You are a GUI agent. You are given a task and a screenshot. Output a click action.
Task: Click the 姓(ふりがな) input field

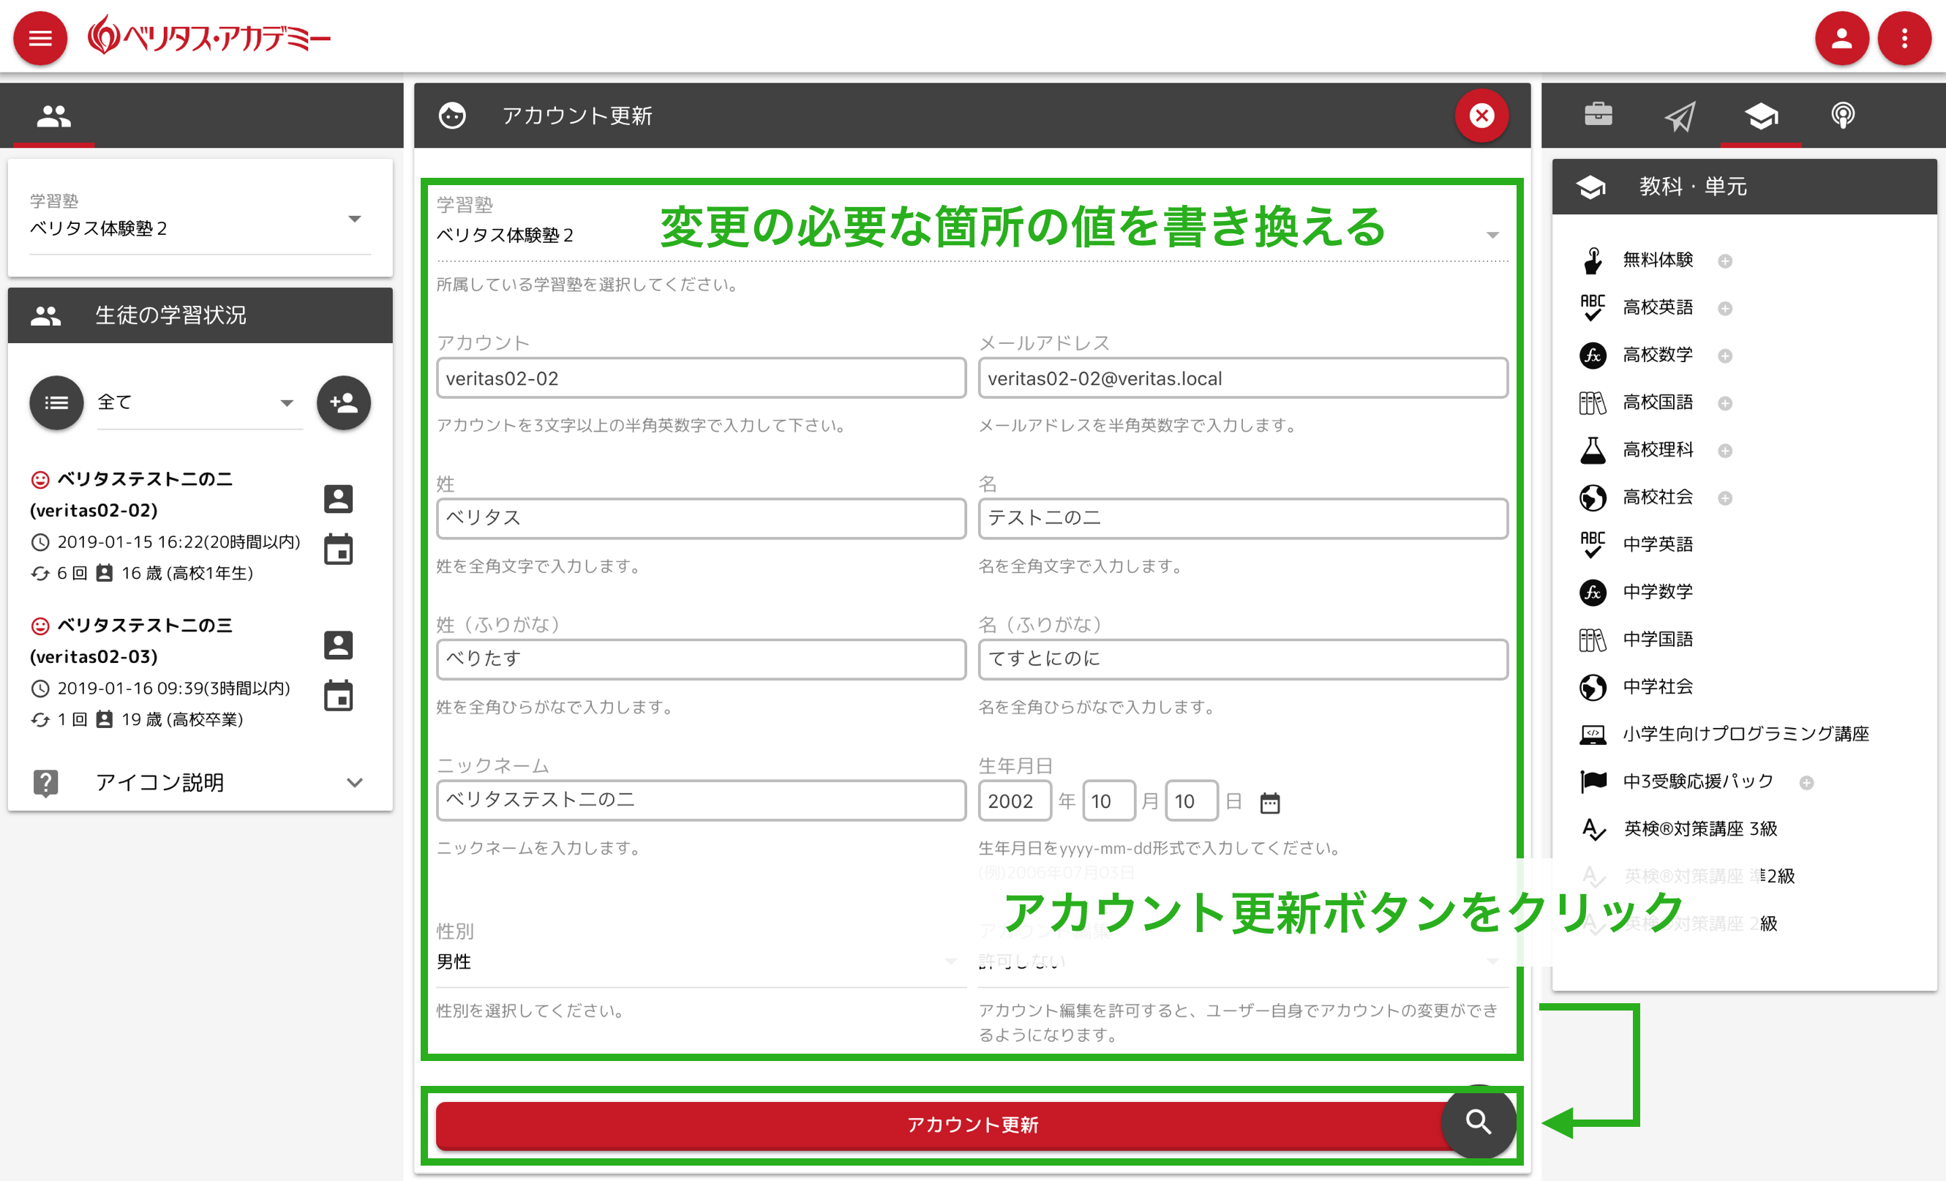701,659
